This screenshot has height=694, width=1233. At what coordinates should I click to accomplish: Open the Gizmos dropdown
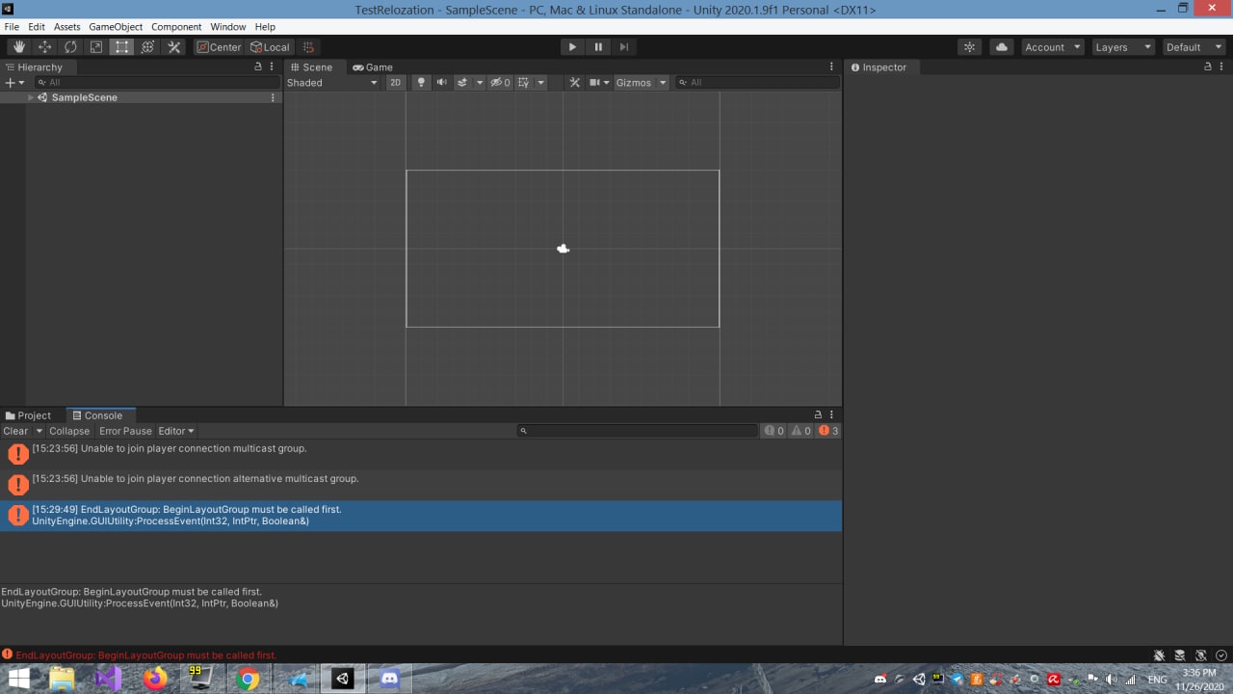click(642, 83)
